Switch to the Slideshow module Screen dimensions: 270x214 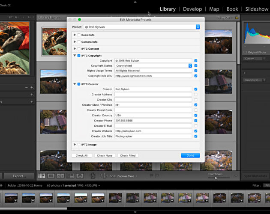[257, 9]
